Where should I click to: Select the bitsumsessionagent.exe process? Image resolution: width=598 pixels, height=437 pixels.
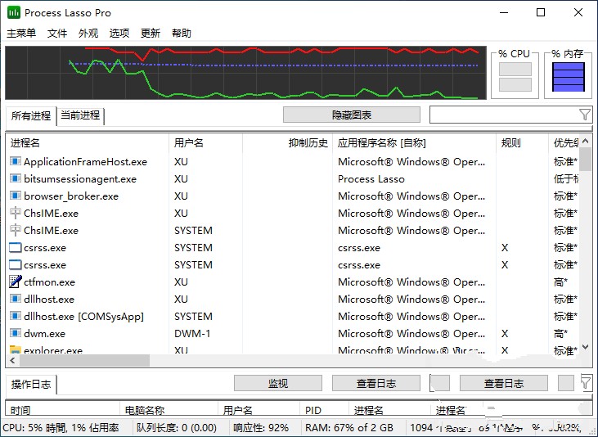(x=80, y=179)
